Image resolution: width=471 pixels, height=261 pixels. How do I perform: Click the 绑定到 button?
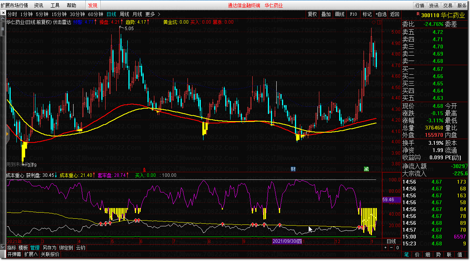point(66,248)
